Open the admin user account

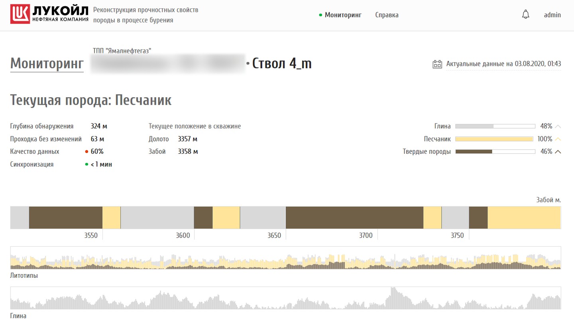552,15
